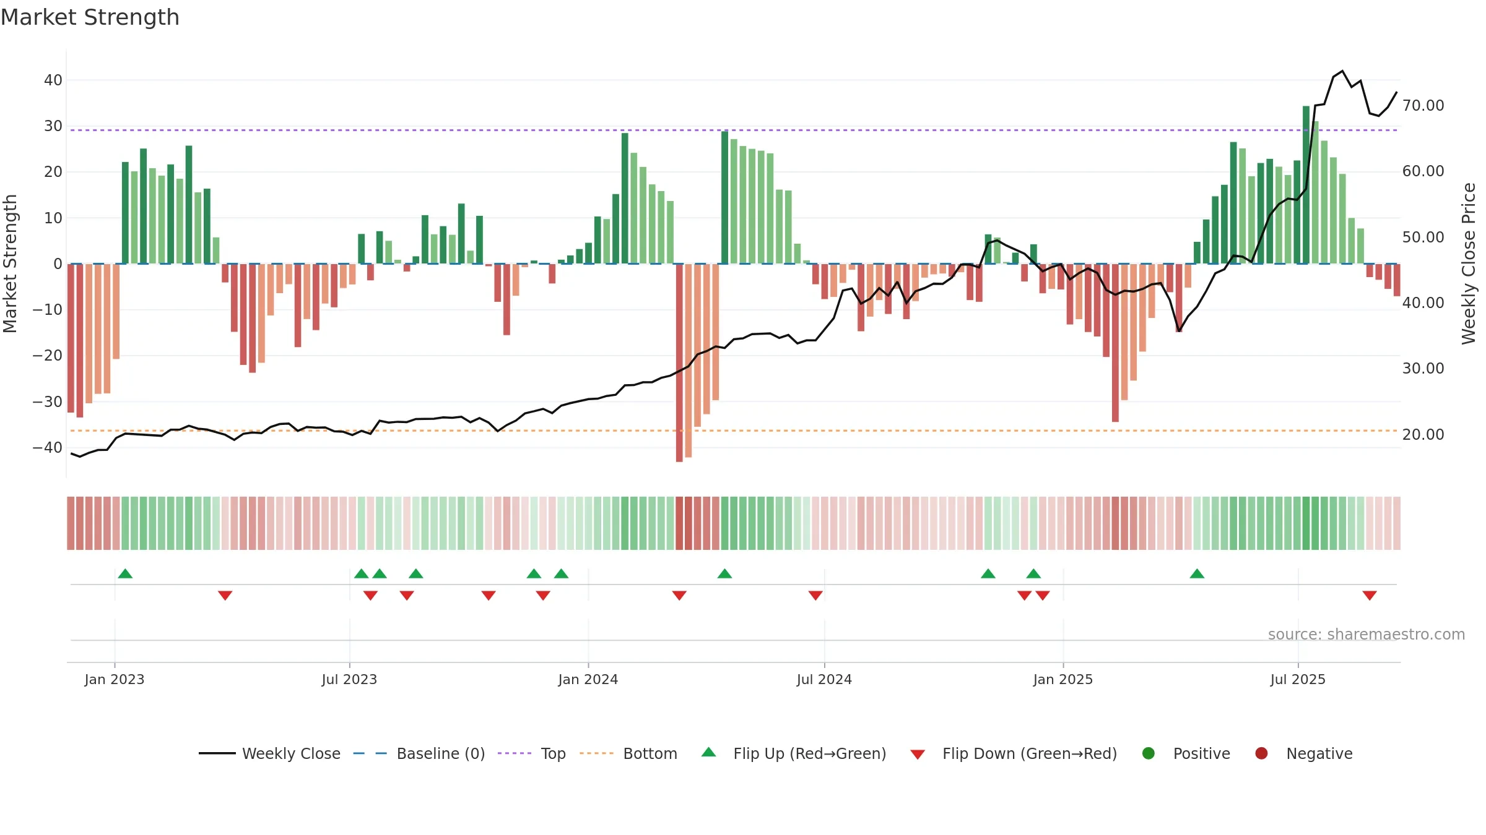The image size is (1486, 835).
Task: Click Flip Down (Green→Red) legend text
Action: coord(1030,753)
